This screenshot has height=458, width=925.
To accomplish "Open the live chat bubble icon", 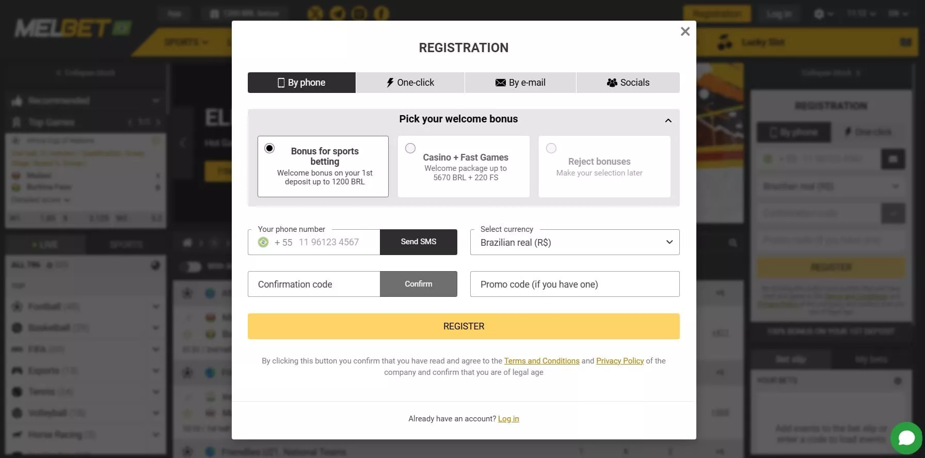I will coord(906,438).
